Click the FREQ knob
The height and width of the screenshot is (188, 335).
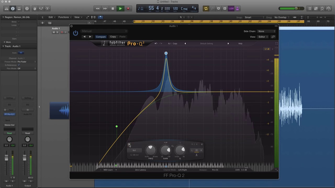(x=150, y=150)
